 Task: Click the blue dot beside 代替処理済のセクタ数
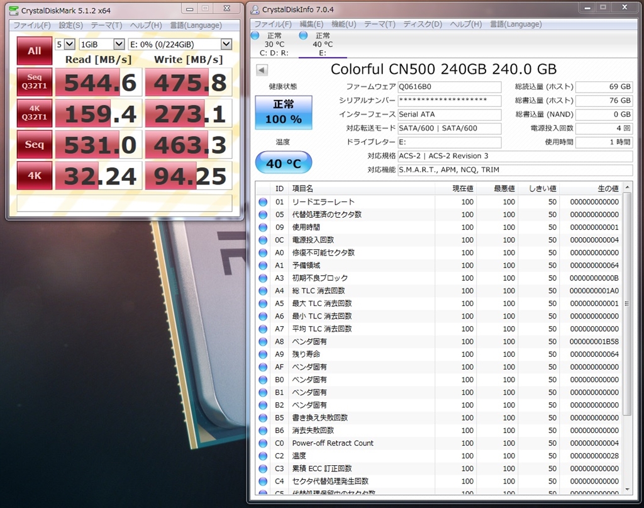[x=262, y=214]
